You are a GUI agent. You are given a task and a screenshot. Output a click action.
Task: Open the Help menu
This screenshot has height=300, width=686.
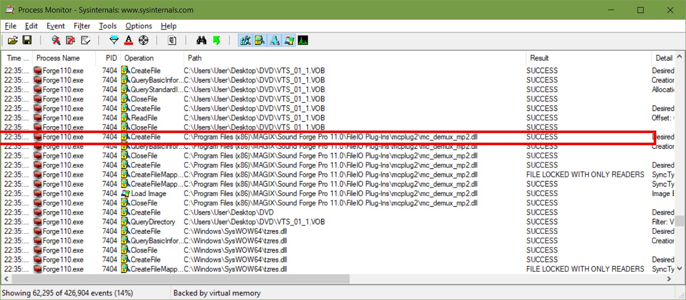click(x=169, y=26)
